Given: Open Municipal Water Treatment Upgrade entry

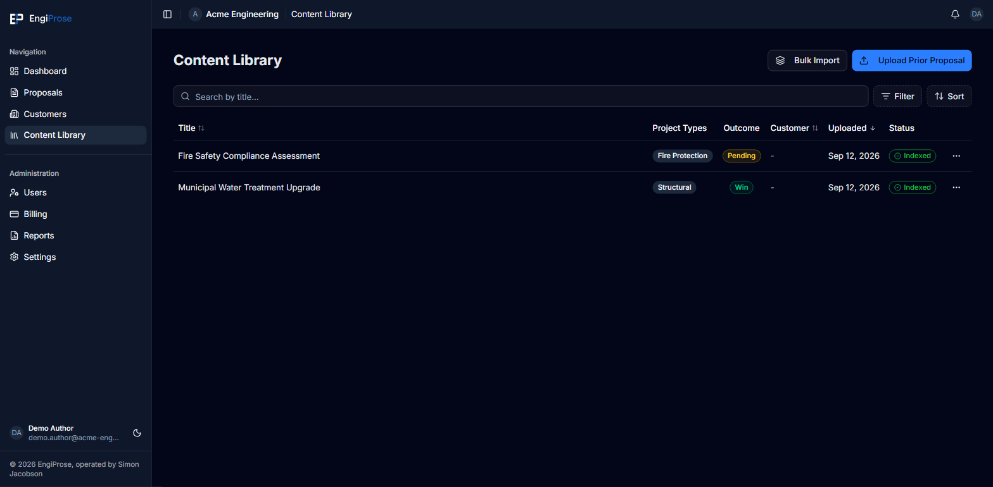Looking at the screenshot, I should 249,187.
